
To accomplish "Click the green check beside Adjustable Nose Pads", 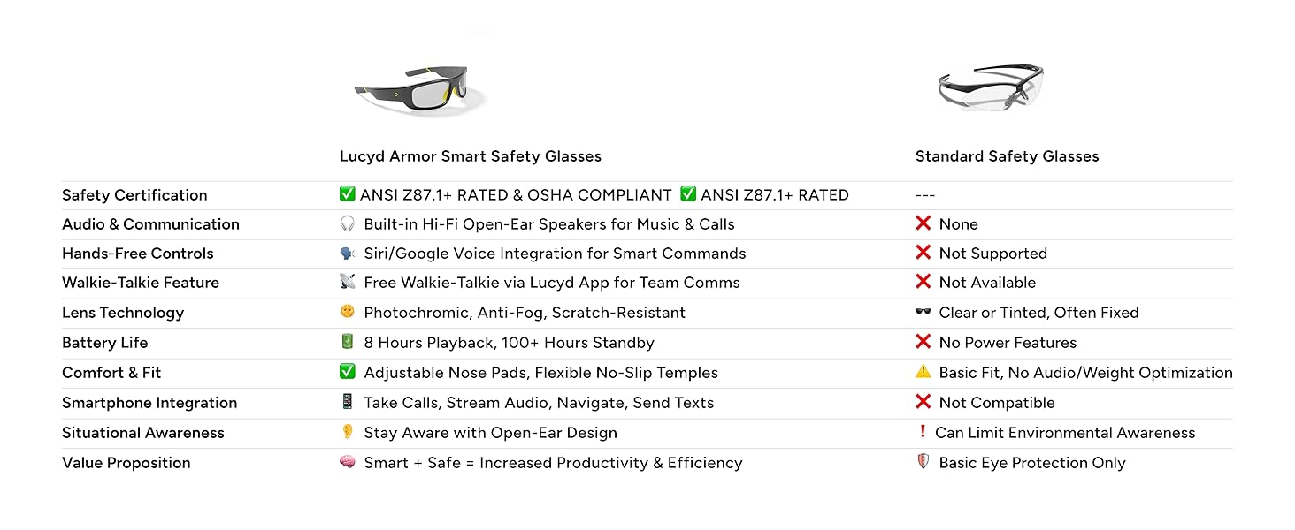I will coord(348,372).
